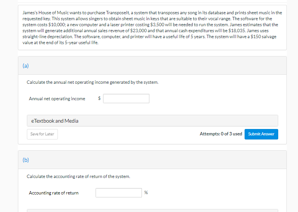Viewport: 298px width, 212px height.
Task: Click the Accounting rate of return input box
Action: 118,193
